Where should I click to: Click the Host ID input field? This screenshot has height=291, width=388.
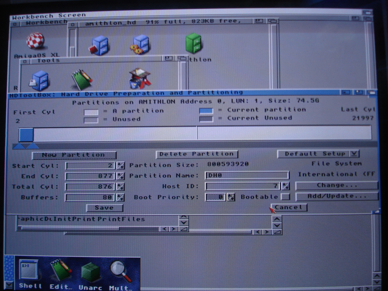pos(243,186)
